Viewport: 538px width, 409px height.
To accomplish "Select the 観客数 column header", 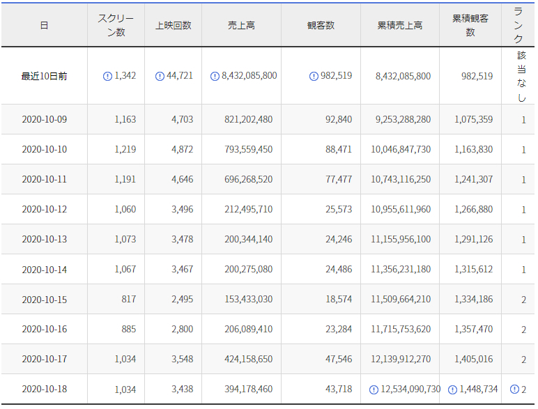I will coord(321,25).
